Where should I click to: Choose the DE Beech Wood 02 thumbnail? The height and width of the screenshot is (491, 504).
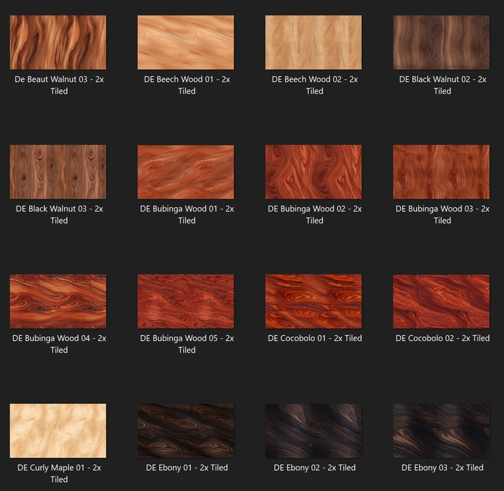[314, 42]
